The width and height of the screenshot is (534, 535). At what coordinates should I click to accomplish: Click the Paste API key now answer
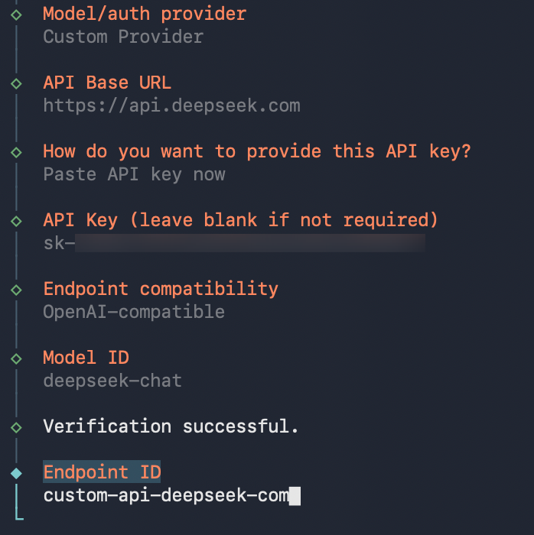[x=134, y=174]
